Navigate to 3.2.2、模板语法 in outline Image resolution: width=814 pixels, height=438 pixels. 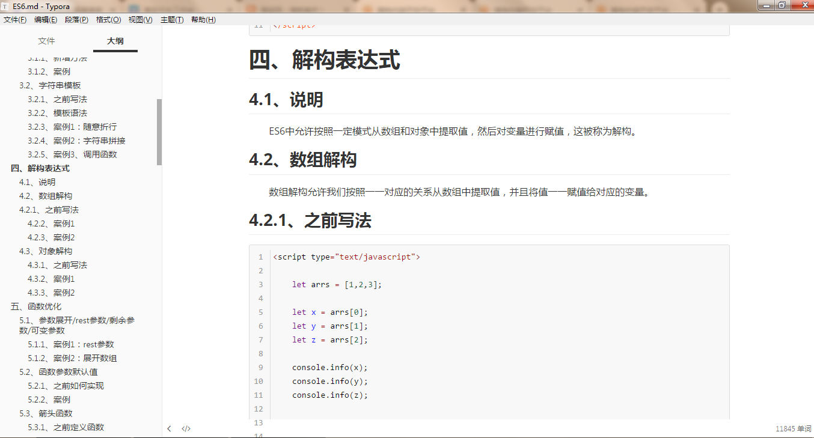[x=57, y=113]
